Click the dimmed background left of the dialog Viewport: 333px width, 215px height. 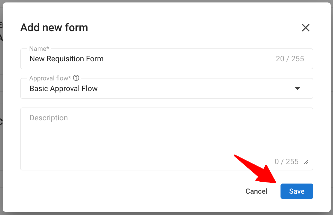(x=1, y=109)
